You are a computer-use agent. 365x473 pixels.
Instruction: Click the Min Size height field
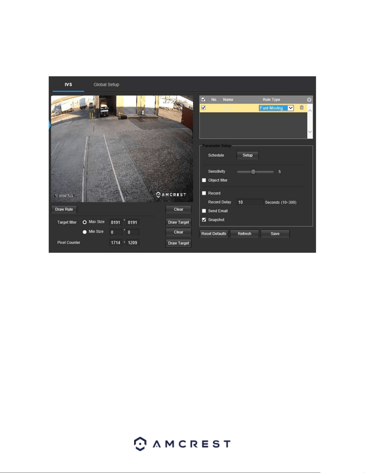(133, 232)
